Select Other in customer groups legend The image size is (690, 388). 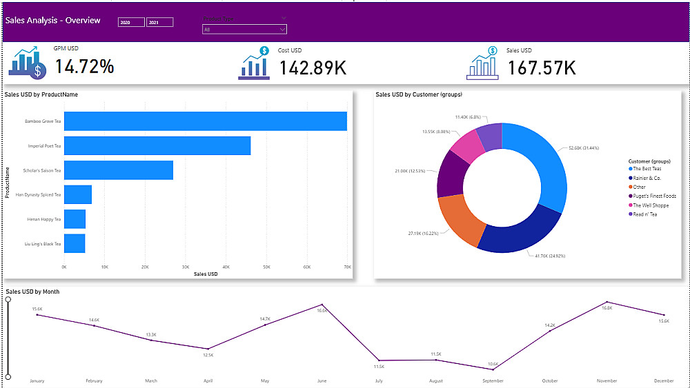coord(637,187)
